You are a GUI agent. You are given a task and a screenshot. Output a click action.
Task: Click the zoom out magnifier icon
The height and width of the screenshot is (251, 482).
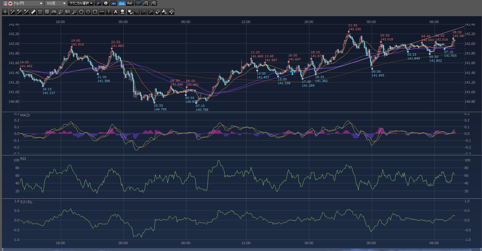tap(146, 3)
